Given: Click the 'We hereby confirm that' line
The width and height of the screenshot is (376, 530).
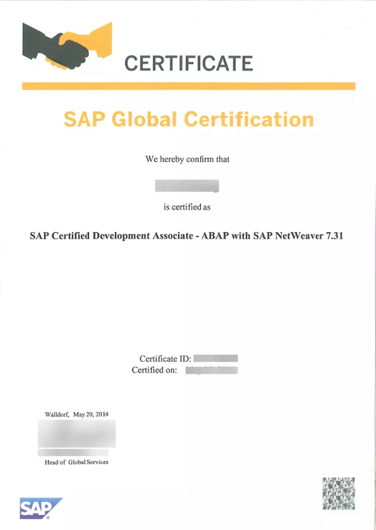Looking at the screenshot, I should click(x=187, y=159).
